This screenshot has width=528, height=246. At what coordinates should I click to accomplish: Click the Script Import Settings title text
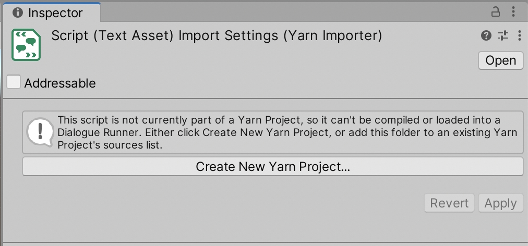(217, 36)
